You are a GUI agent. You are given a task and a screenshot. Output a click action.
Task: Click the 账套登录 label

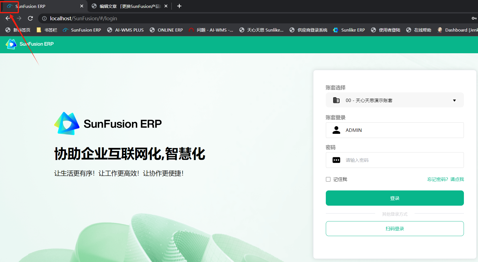click(x=335, y=117)
